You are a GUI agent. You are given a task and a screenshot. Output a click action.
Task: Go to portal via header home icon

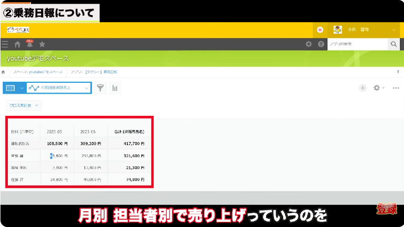pyautogui.click(x=18, y=44)
